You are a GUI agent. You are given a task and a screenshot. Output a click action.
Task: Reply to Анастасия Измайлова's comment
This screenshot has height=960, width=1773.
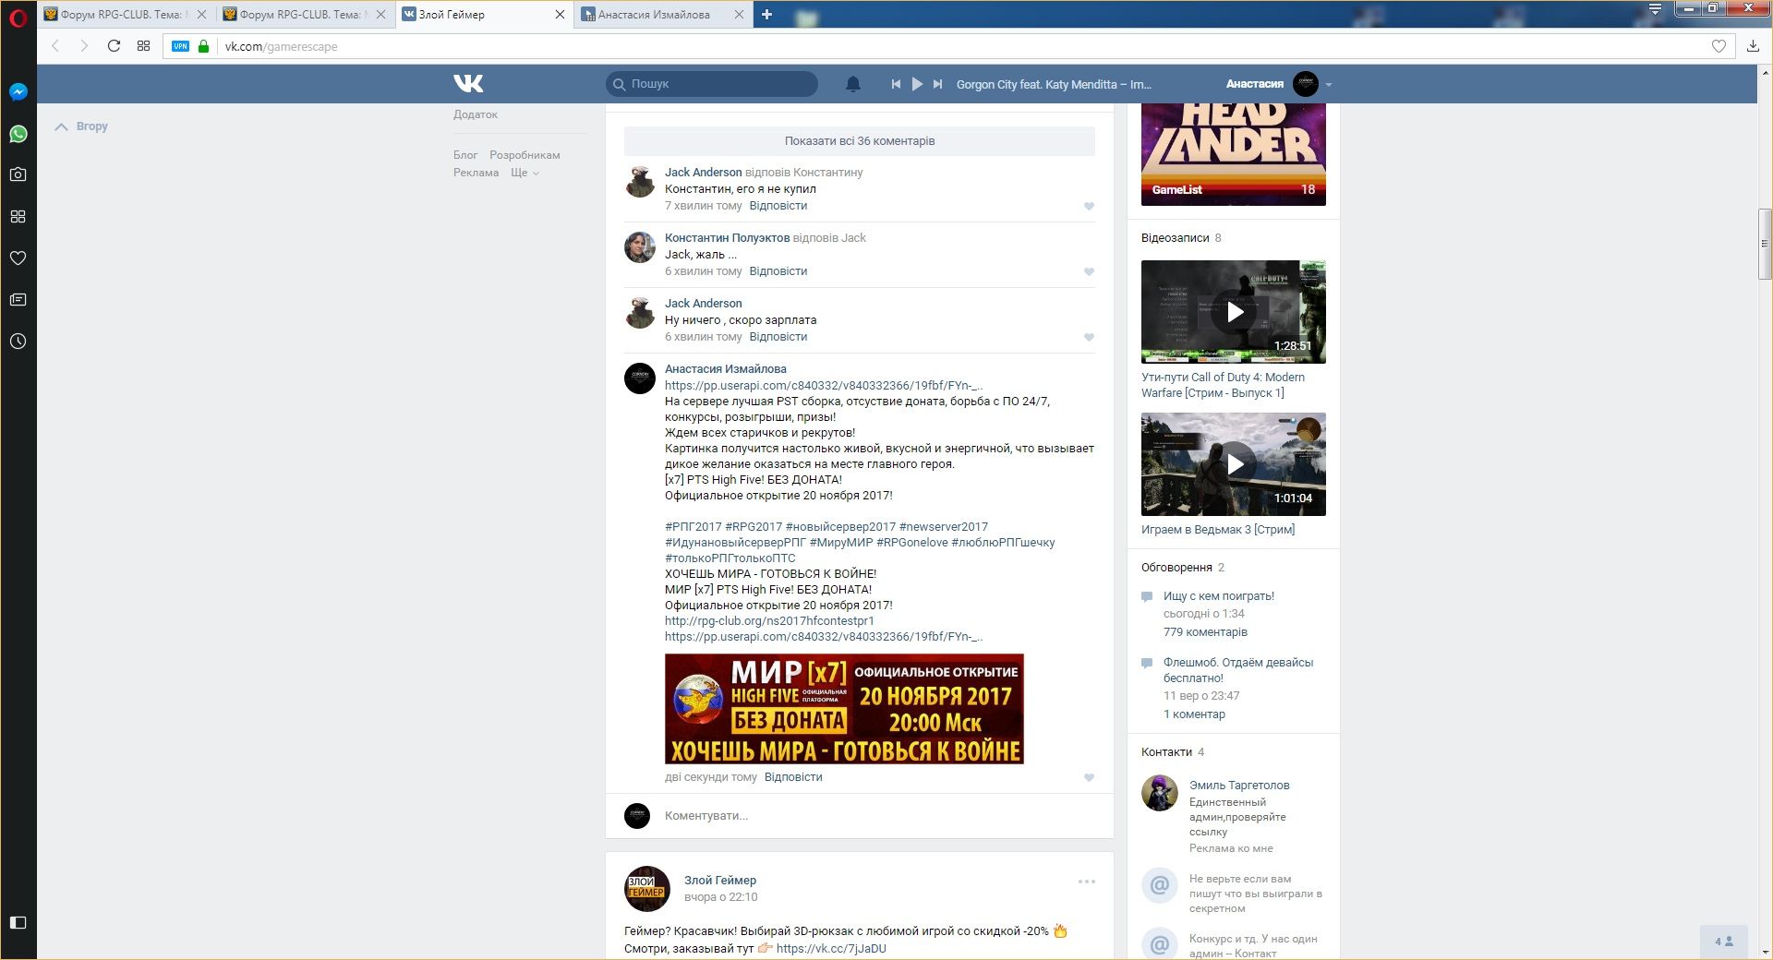(x=793, y=777)
